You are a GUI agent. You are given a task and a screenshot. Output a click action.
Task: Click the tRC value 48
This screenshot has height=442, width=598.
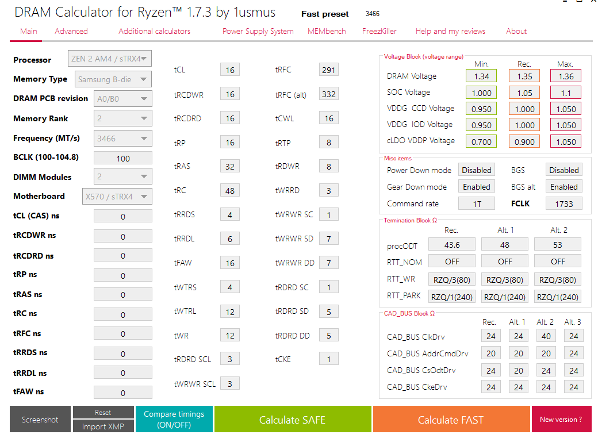(230, 190)
